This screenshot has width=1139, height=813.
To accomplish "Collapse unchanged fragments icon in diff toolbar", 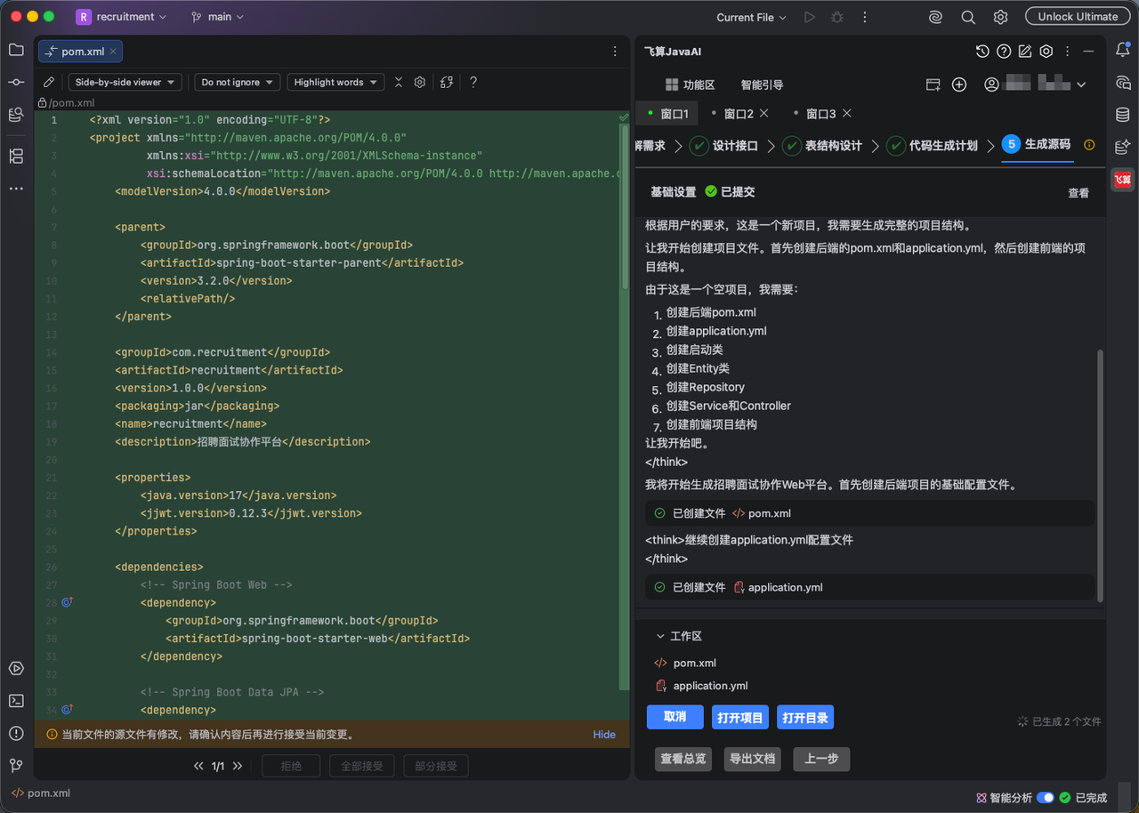I will tap(398, 82).
